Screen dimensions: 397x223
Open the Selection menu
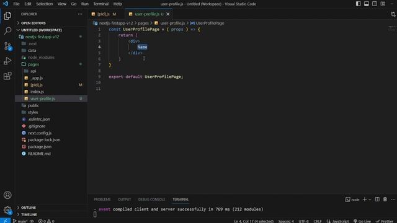click(x=44, y=4)
